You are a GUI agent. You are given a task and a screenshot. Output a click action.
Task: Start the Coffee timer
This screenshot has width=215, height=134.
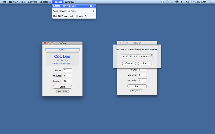pos(62,87)
